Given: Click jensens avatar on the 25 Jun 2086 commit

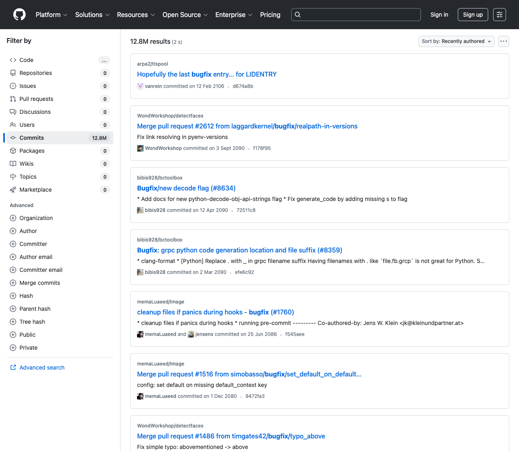Looking at the screenshot, I should (191, 334).
